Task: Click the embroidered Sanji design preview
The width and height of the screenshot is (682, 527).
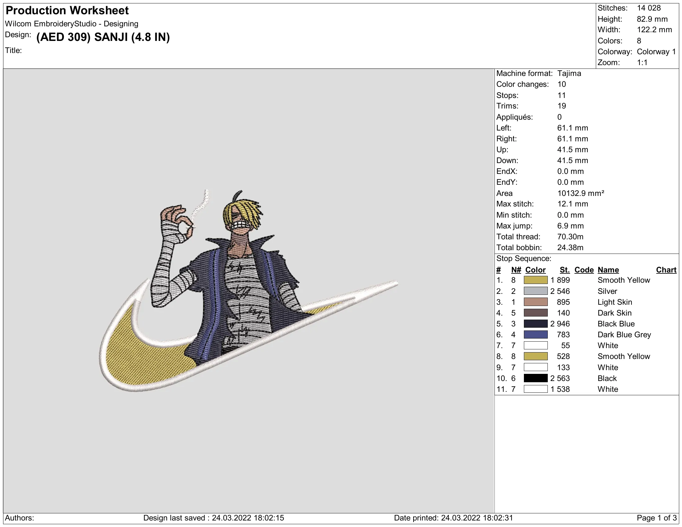Action: click(249, 290)
